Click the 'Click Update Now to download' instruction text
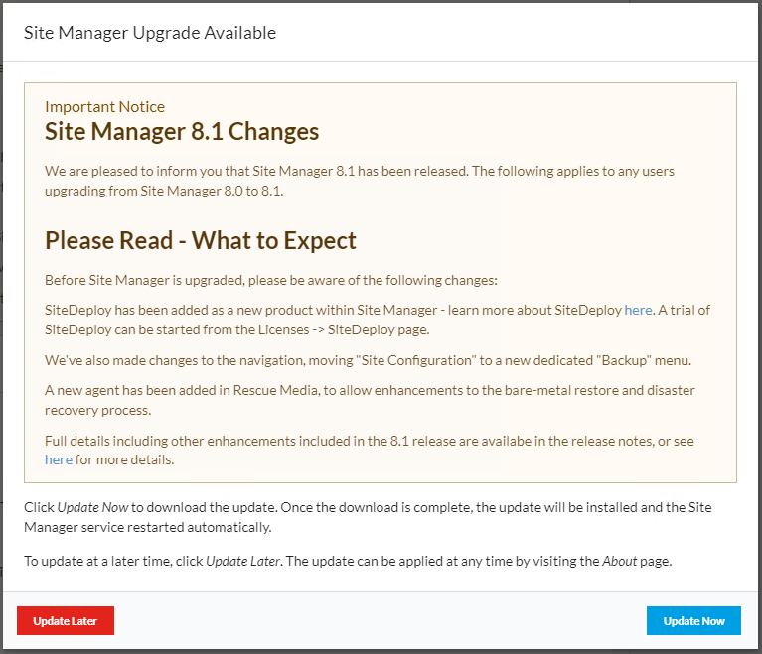Image resolution: width=762 pixels, height=654 pixels. point(368,517)
